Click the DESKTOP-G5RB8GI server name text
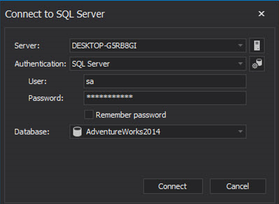This screenshot has height=204, width=279. (104, 46)
